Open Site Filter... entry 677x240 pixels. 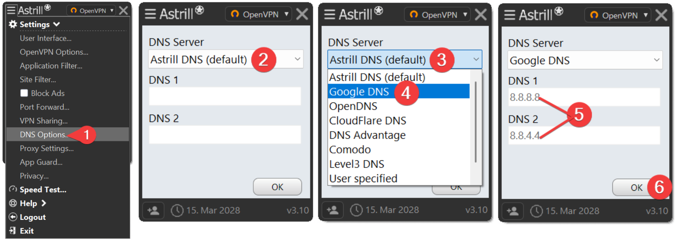38,79
